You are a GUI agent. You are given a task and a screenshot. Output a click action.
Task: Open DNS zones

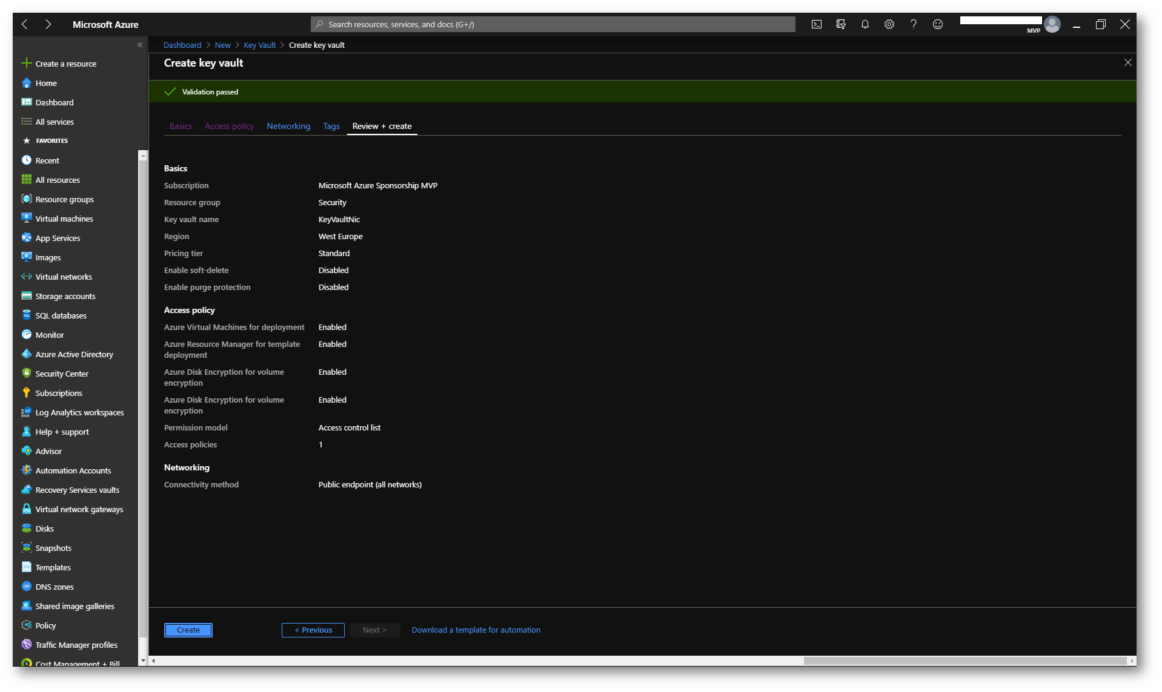point(55,587)
